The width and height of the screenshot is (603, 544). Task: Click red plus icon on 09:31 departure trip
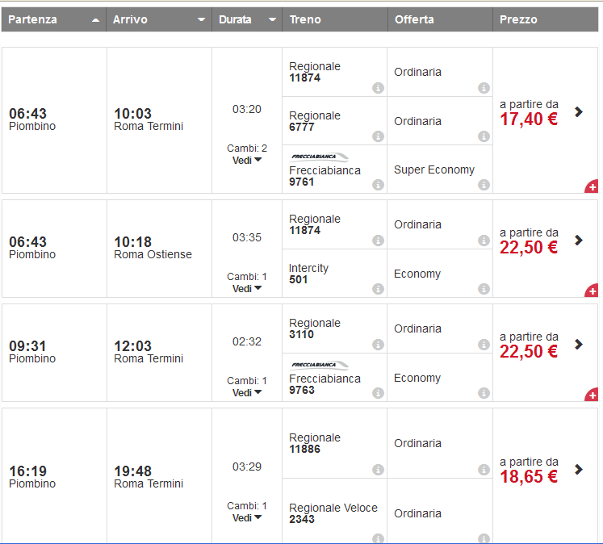[592, 395]
